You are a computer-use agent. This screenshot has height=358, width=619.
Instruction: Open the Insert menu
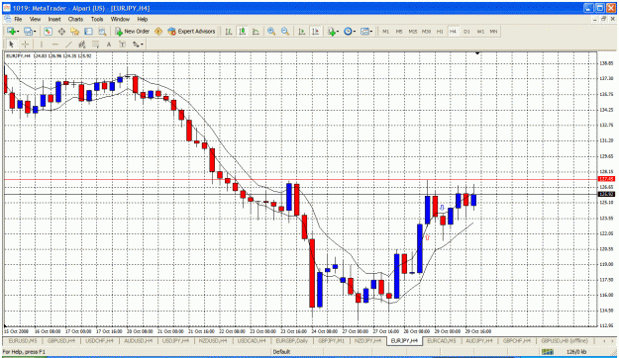click(x=54, y=19)
